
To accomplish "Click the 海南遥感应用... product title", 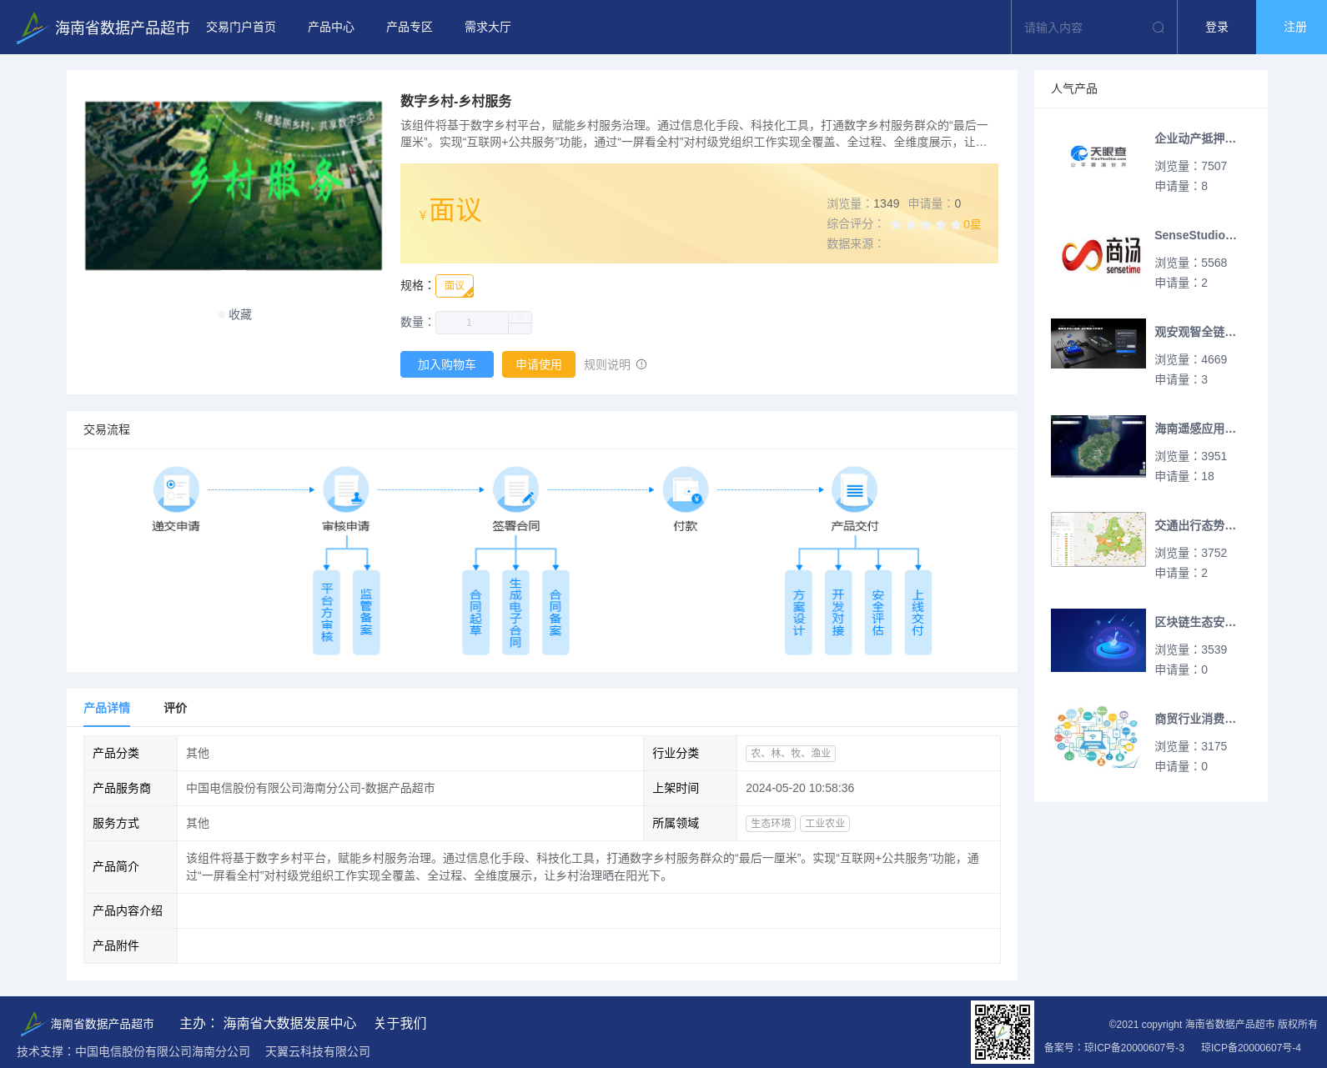I will (x=1195, y=429).
